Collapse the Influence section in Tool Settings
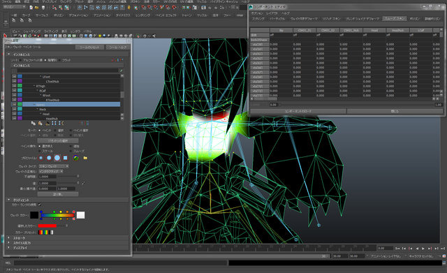The image size is (447, 273). (x=8, y=54)
